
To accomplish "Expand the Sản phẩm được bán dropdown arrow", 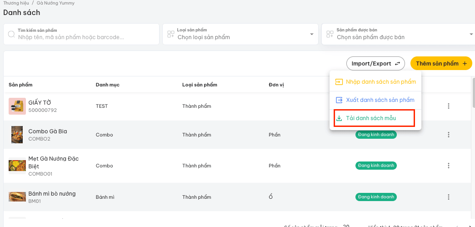I will tap(471, 34).
